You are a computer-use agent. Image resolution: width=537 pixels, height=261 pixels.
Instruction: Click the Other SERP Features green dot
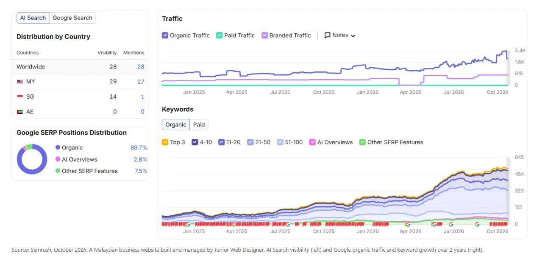click(58, 171)
